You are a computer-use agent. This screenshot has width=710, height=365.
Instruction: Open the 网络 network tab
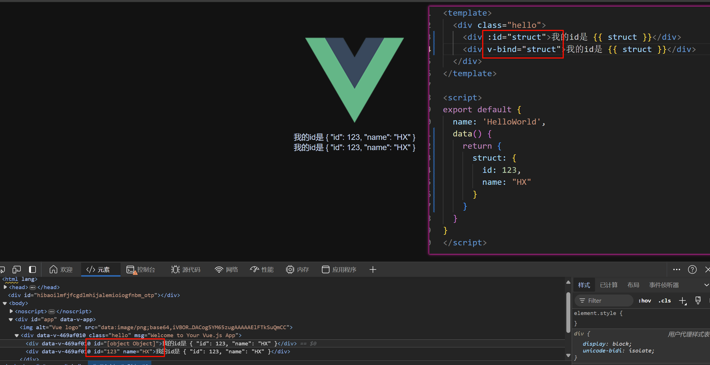(x=226, y=269)
